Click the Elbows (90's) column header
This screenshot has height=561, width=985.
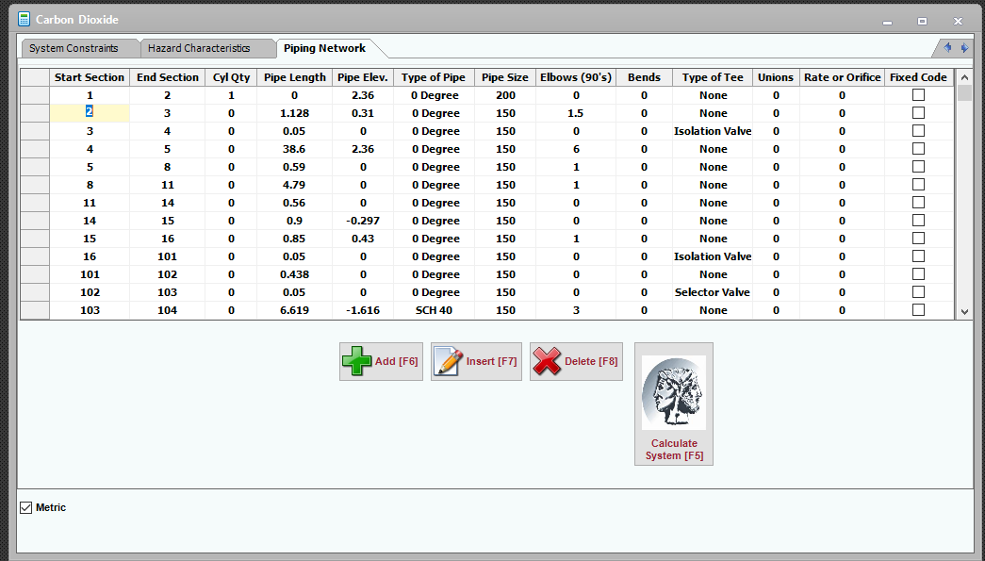click(x=576, y=77)
